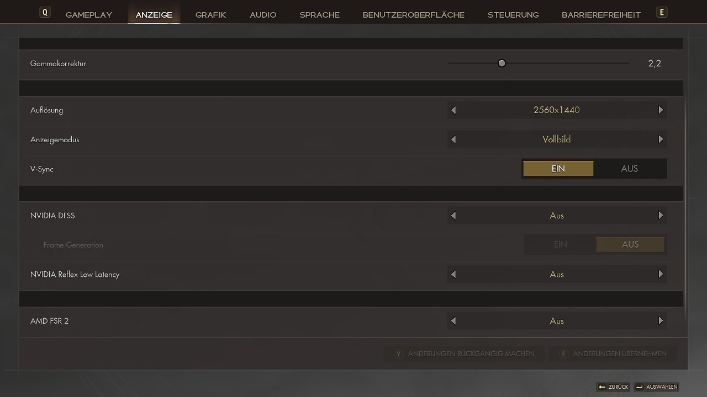Set Frame Generation to AUS
The height and width of the screenshot is (397, 707).
(x=630, y=245)
